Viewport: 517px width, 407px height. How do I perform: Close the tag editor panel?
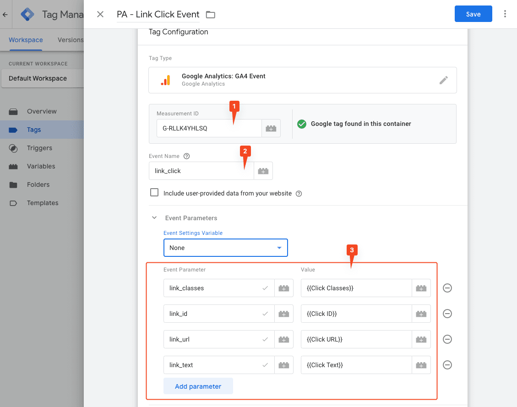click(x=100, y=14)
